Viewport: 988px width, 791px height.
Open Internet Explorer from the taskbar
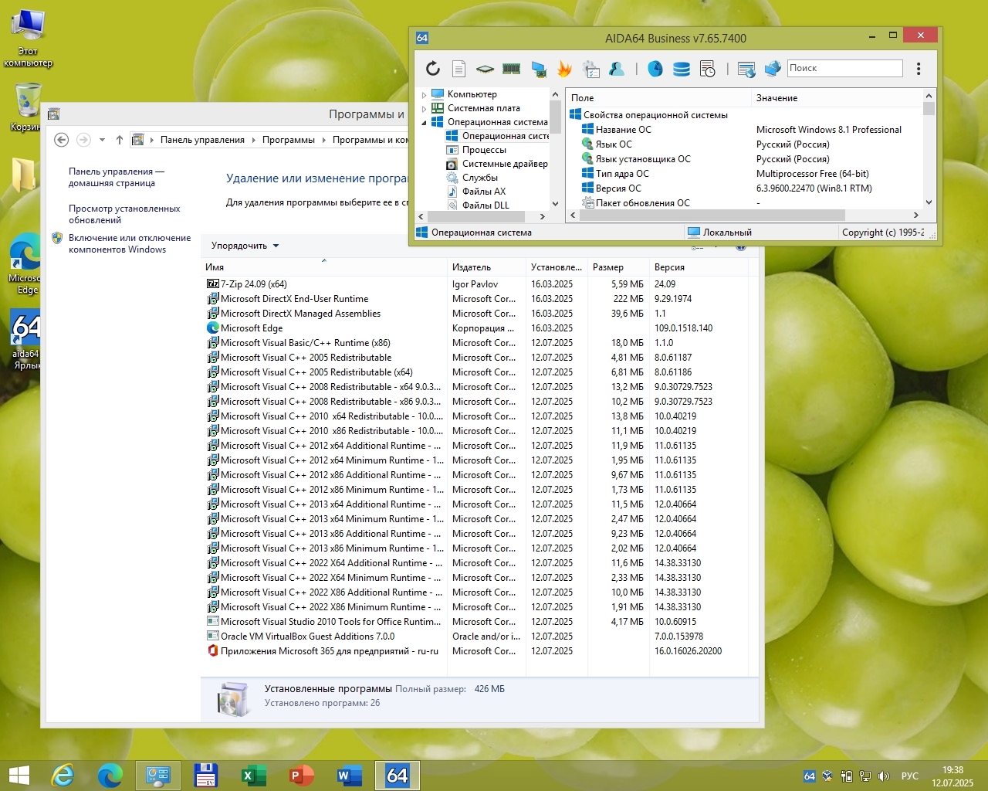click(63, 776)
